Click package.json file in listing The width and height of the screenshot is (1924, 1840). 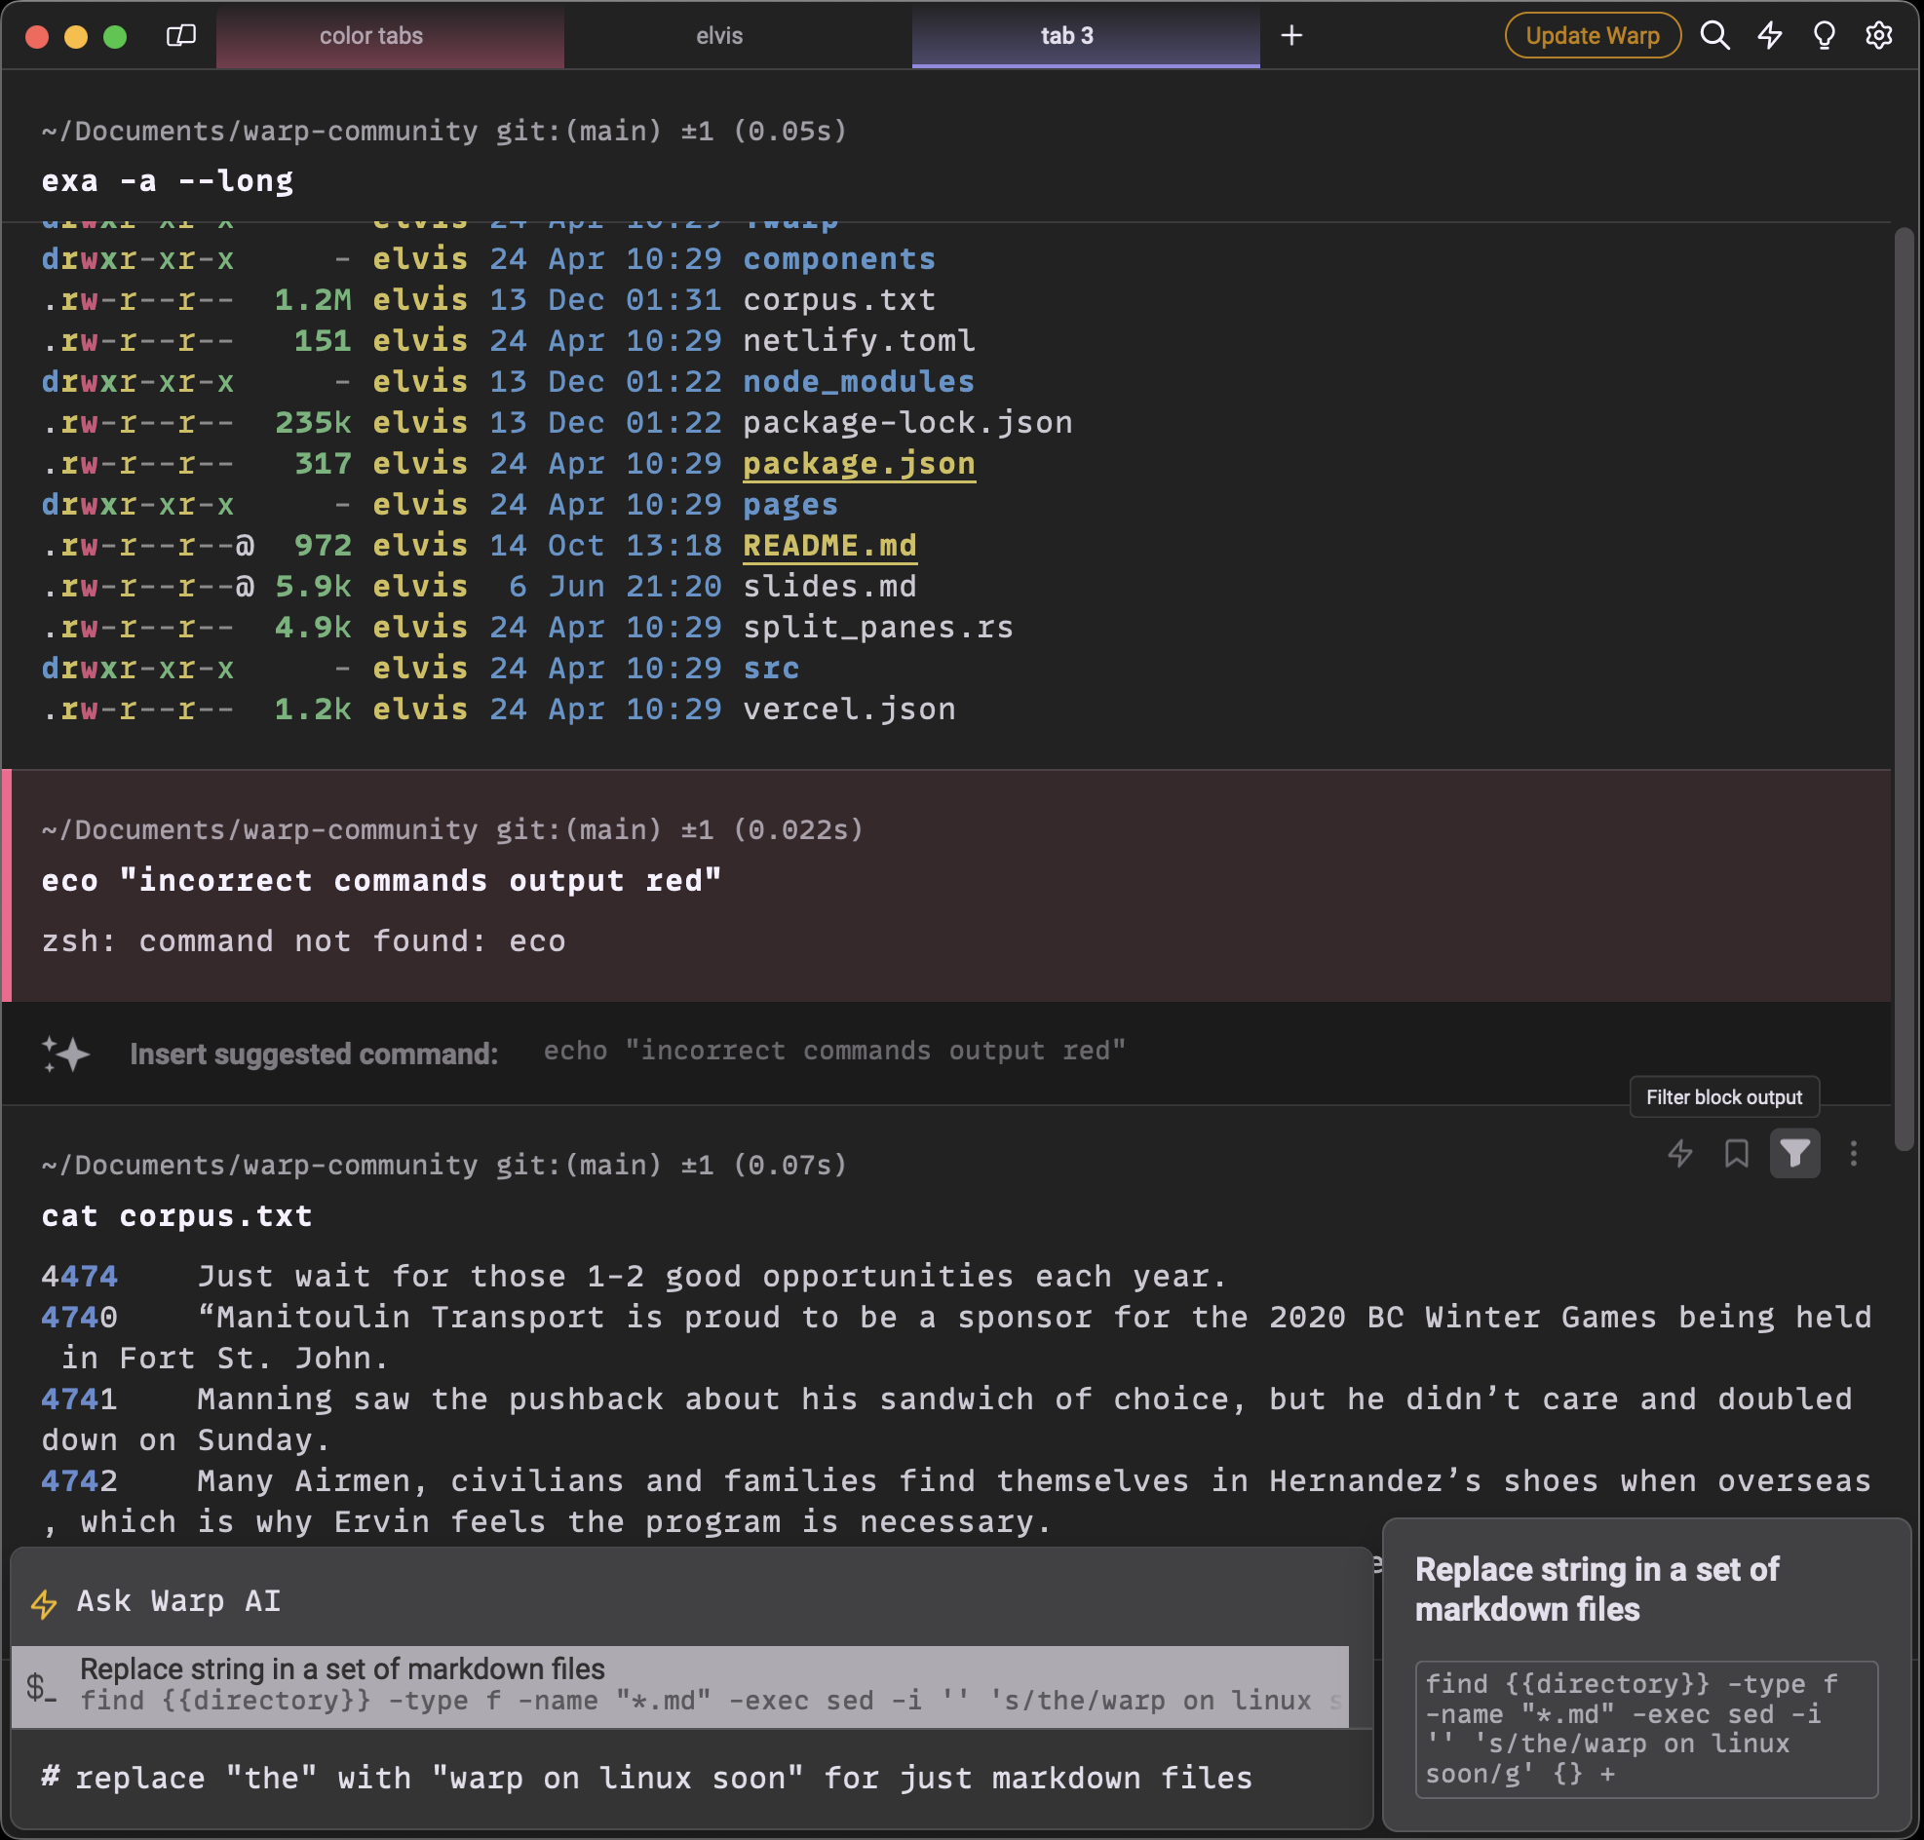[x=859, y=462]
